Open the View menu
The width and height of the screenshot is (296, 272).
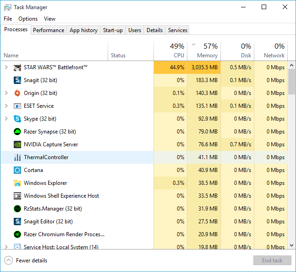coord(49,19)
